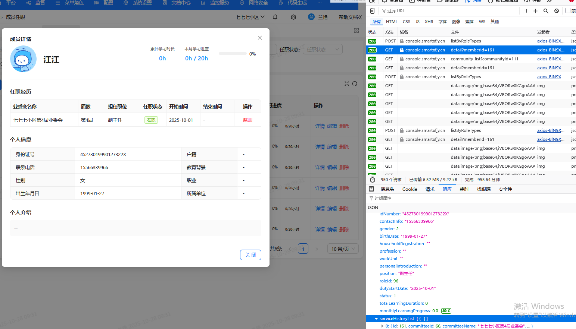Switch to the Cookie tab
The height and width of the screenshot is (329, 576).
410,189
